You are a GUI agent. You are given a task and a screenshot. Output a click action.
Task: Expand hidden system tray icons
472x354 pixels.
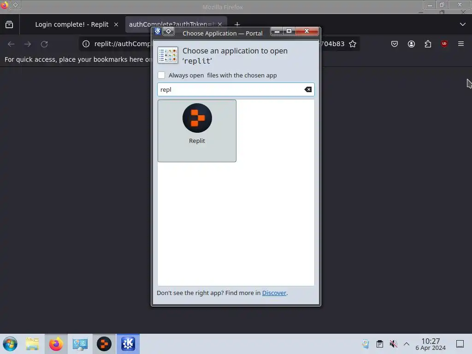(407, 344)
